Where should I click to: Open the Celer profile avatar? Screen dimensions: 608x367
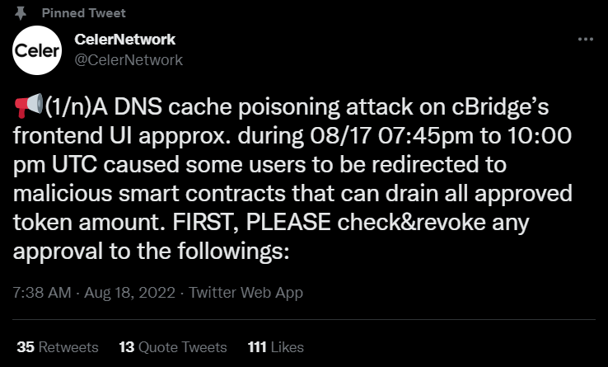[38, 49]
